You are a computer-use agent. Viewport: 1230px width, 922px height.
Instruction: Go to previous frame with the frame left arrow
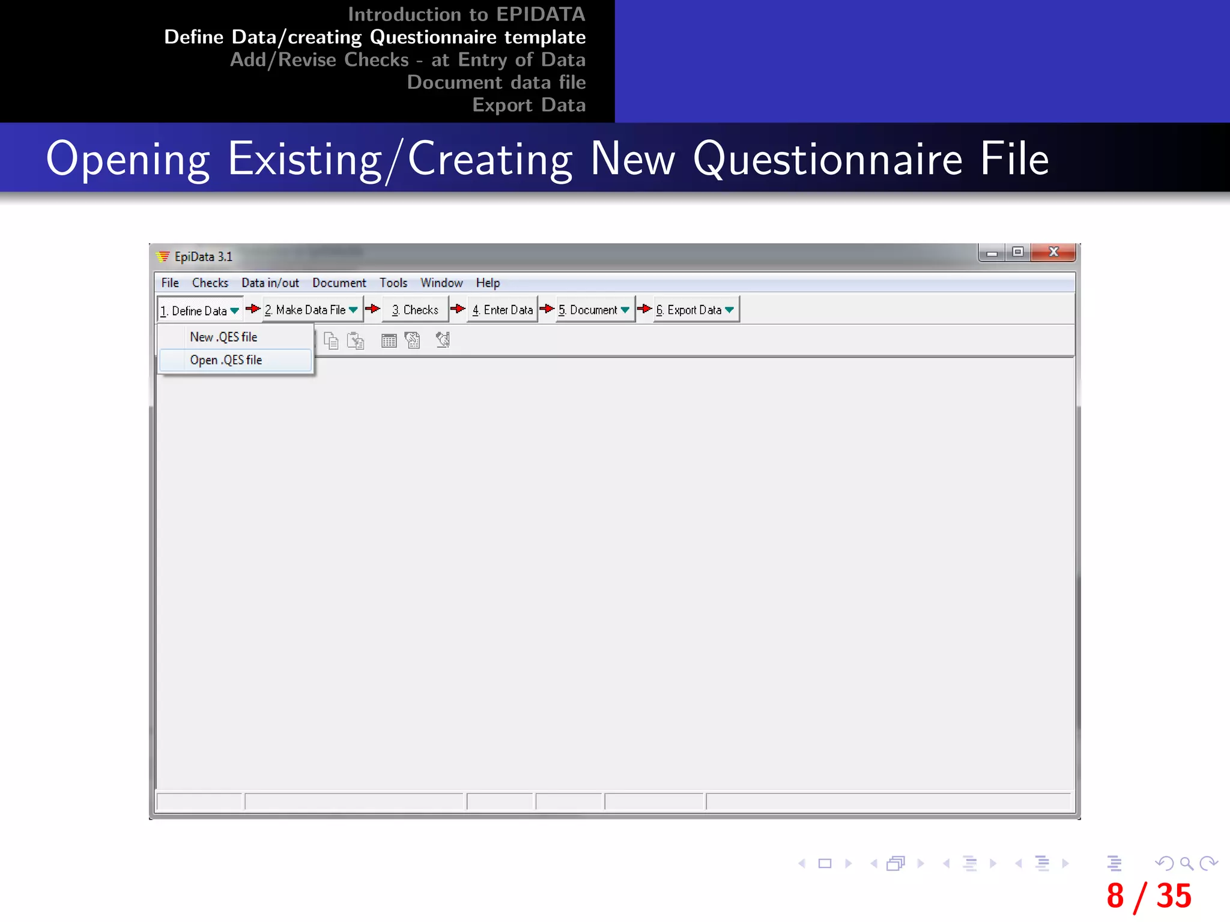point(874,863)
